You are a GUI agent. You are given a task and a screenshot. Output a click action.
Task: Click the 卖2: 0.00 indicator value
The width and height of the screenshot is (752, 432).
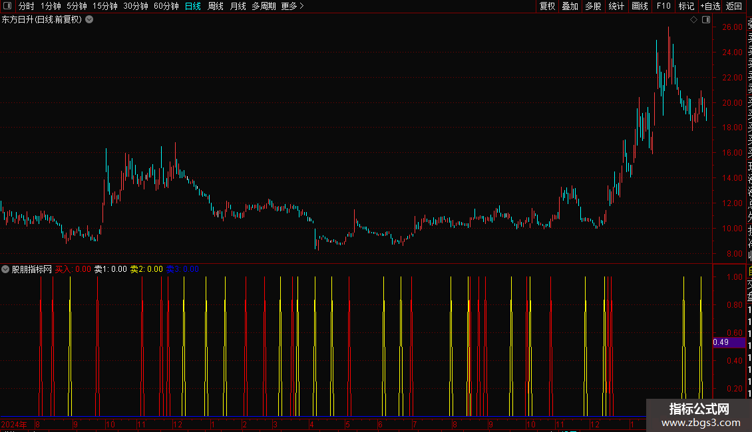tap(146, 269)
